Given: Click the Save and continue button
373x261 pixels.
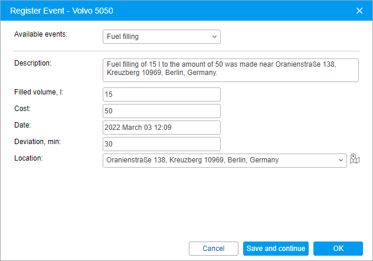Looking at the screenshot, I should tap(276, 249).
